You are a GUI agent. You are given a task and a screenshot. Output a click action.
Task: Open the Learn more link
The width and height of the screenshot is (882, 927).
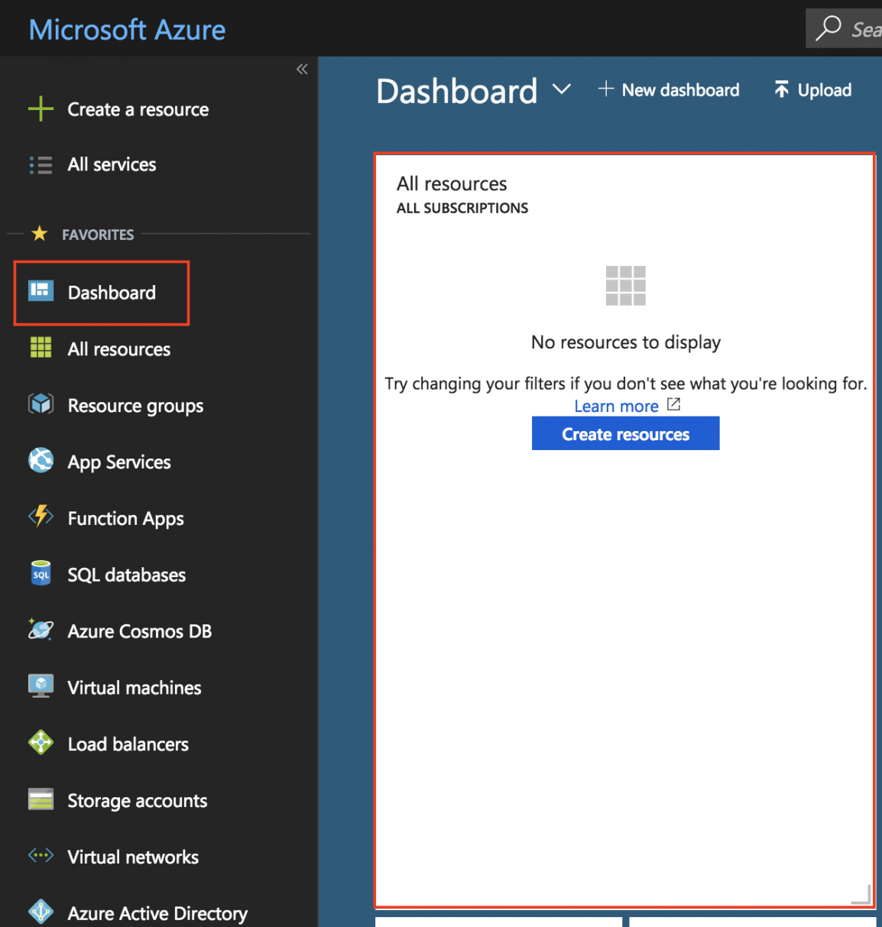616,406
